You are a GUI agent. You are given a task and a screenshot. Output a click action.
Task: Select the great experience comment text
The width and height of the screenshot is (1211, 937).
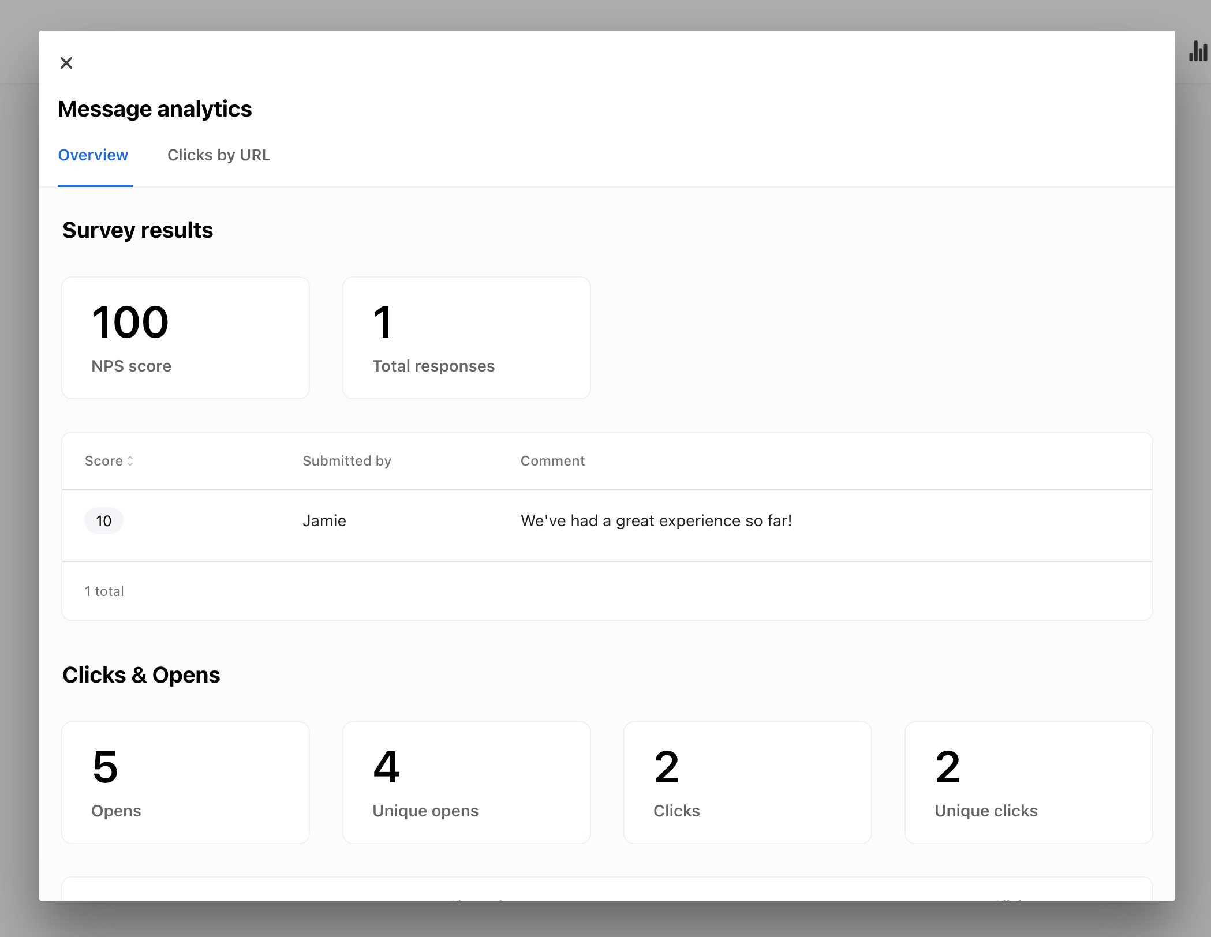(x=656, y=521)
